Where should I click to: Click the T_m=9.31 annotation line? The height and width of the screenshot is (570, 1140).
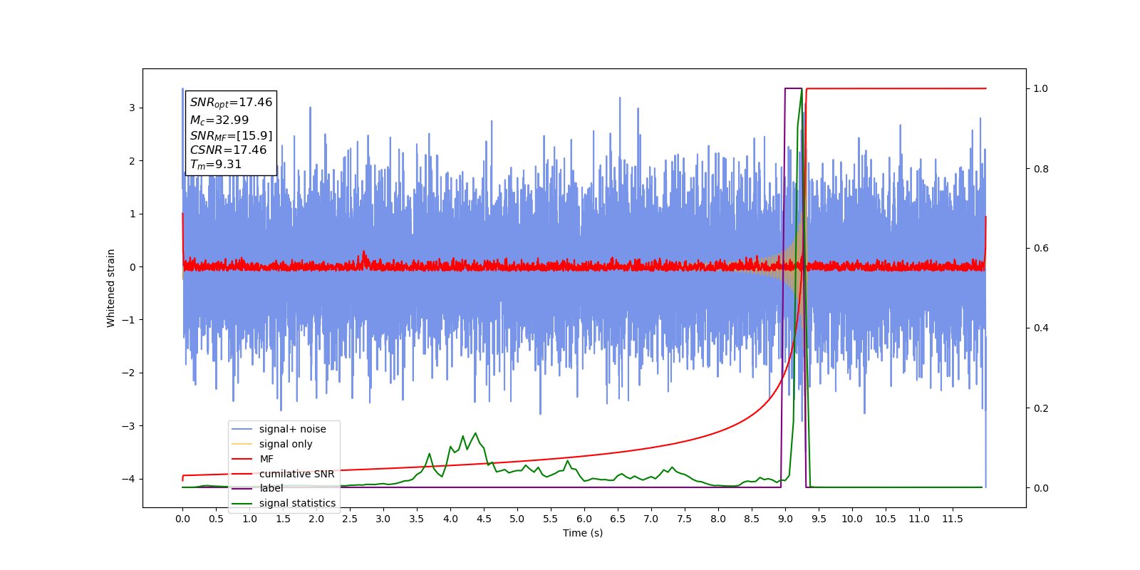click(x=216, y=165)
